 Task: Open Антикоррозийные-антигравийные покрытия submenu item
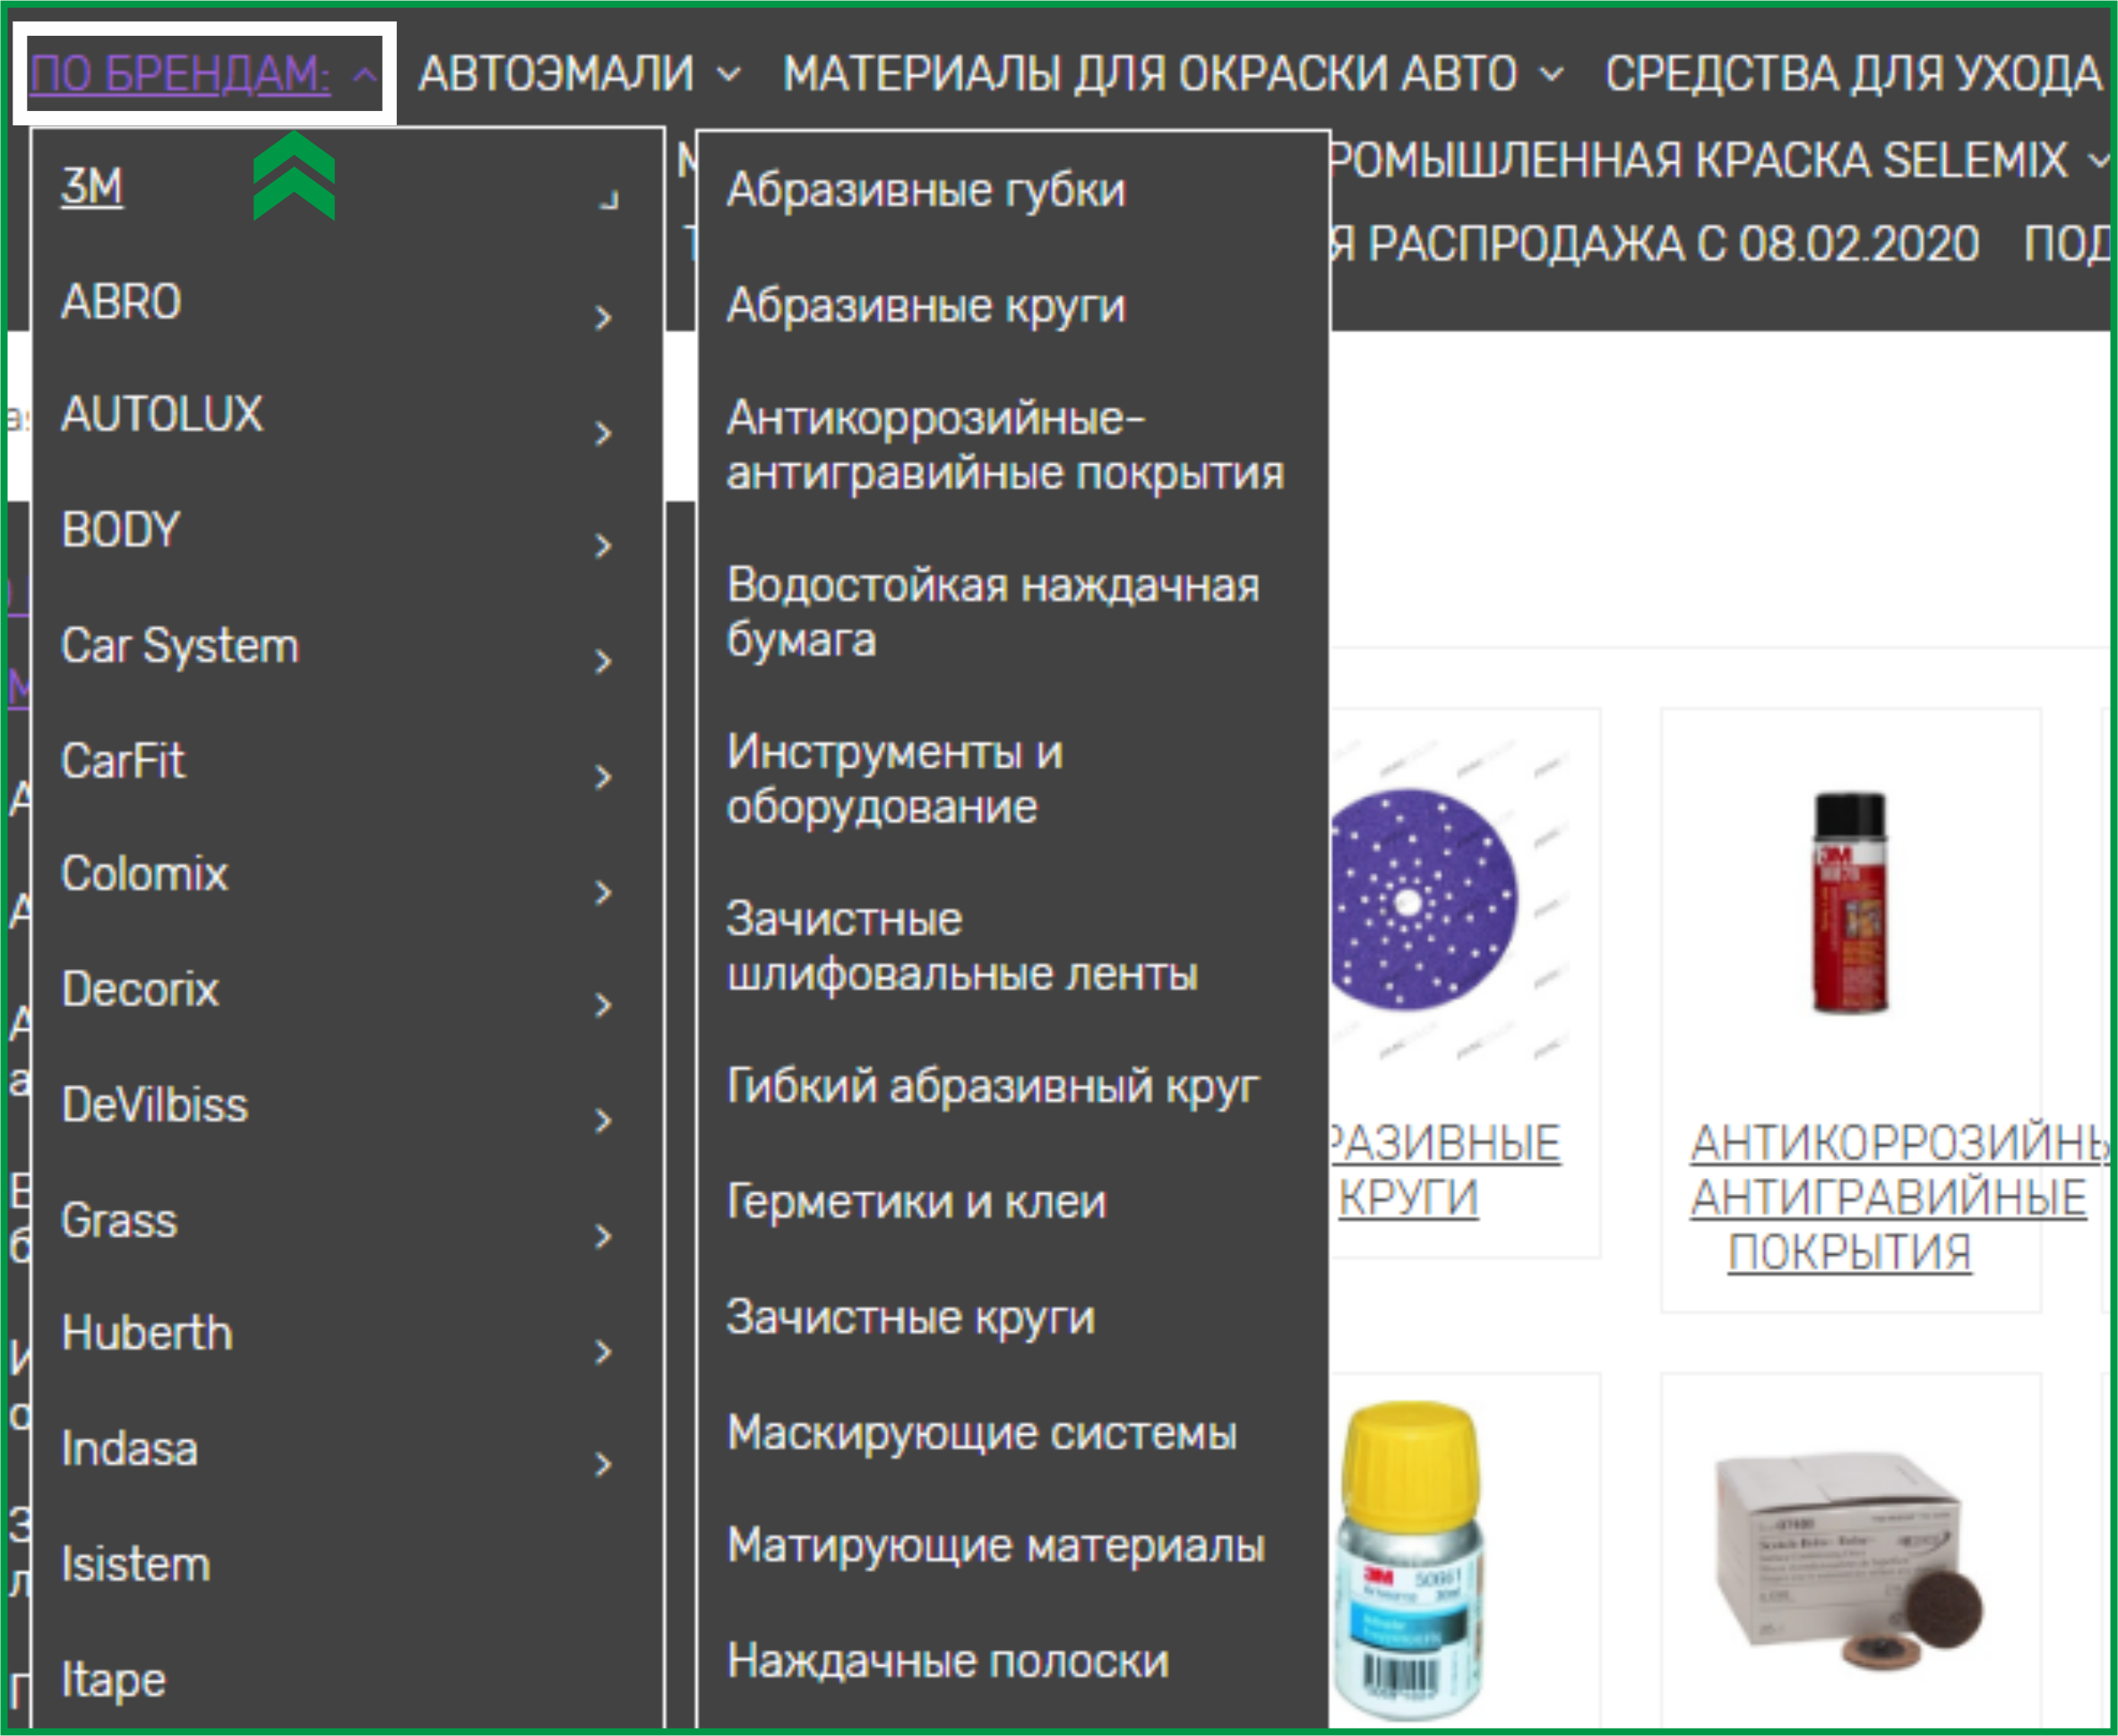click(1005, 446)
